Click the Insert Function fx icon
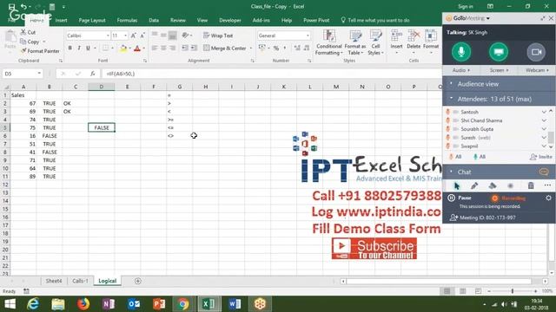The width and height of the screenshot is (556, 312). [x=93, y=74]
